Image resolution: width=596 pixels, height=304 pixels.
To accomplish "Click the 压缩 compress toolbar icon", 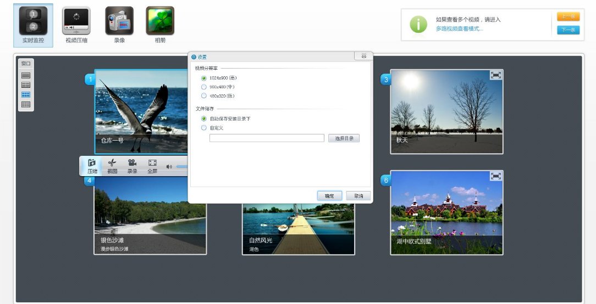I will click(92, 166).
